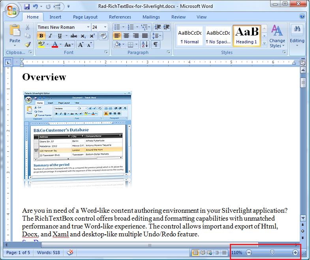The image size is (310, 260).
Task: Click the Words: 518 counter
Action: (49, 253)
